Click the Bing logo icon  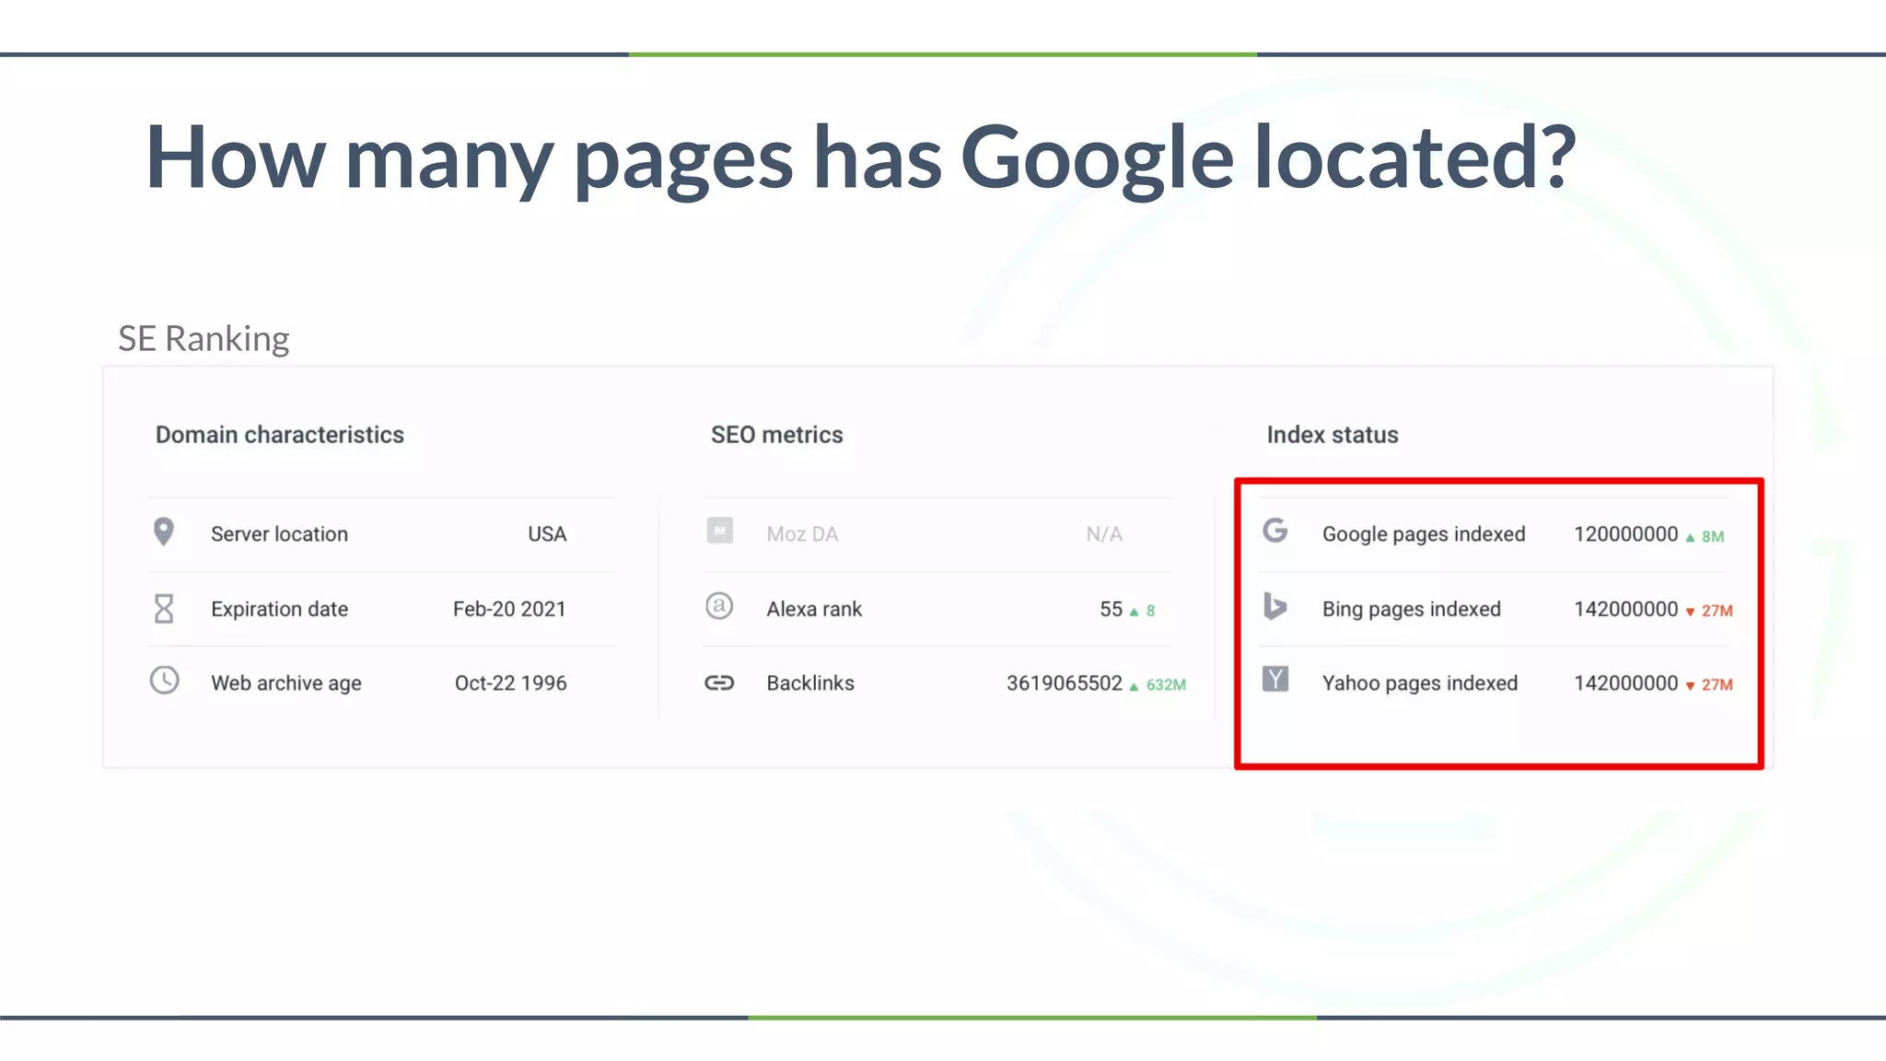tap(1275, 606)
